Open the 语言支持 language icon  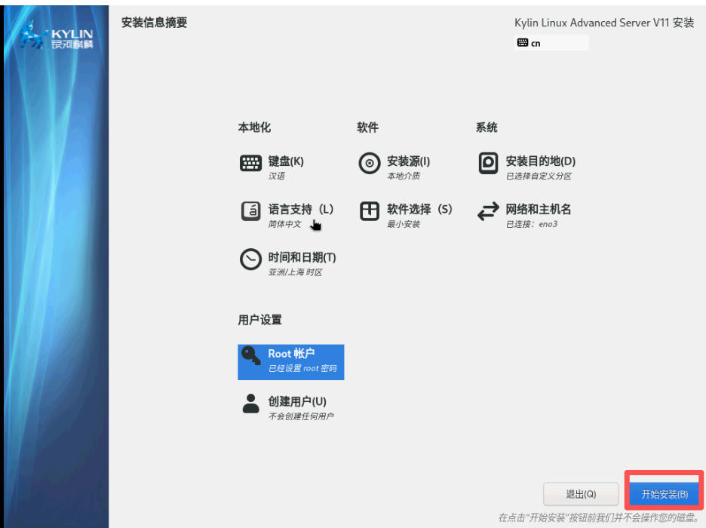[250, 212]
